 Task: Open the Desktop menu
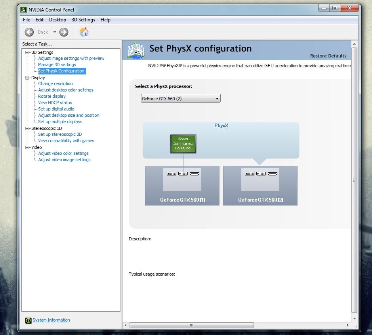click(x=57, y=20)
